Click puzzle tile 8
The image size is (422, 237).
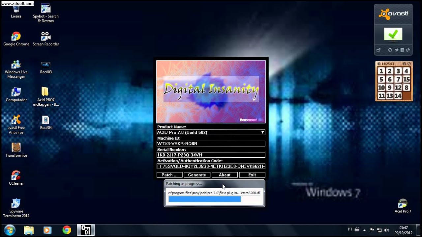406,88
